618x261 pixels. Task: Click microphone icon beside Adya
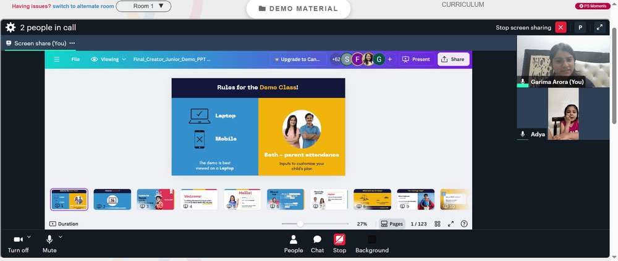(523, 135)
